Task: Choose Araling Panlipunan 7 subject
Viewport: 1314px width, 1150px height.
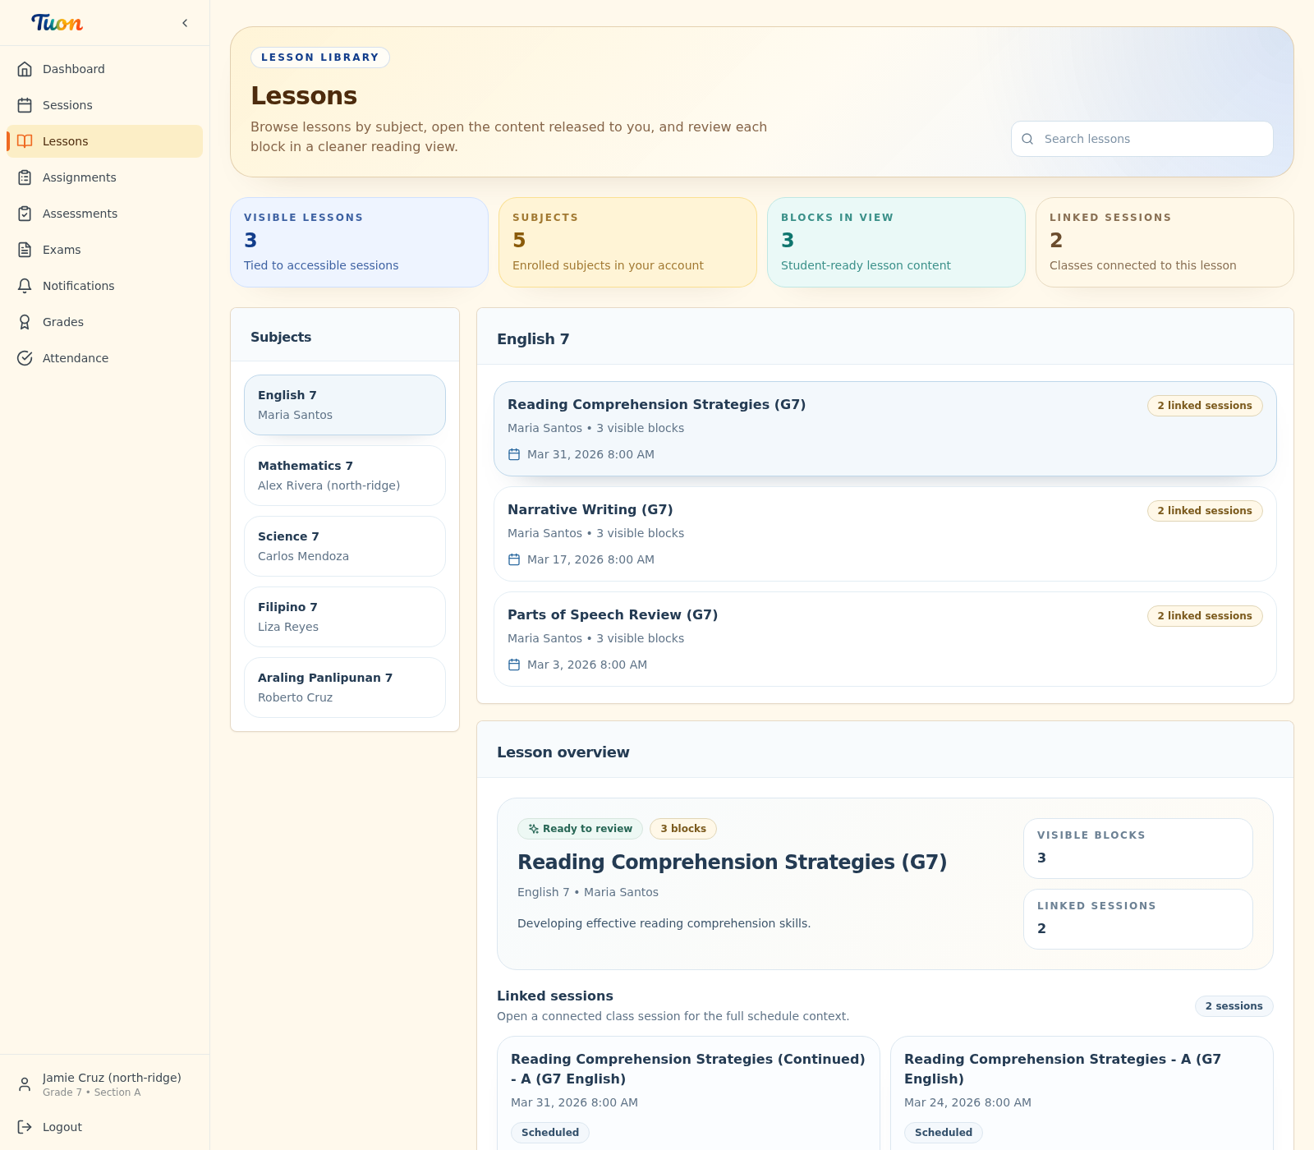Action: (344, 688)
